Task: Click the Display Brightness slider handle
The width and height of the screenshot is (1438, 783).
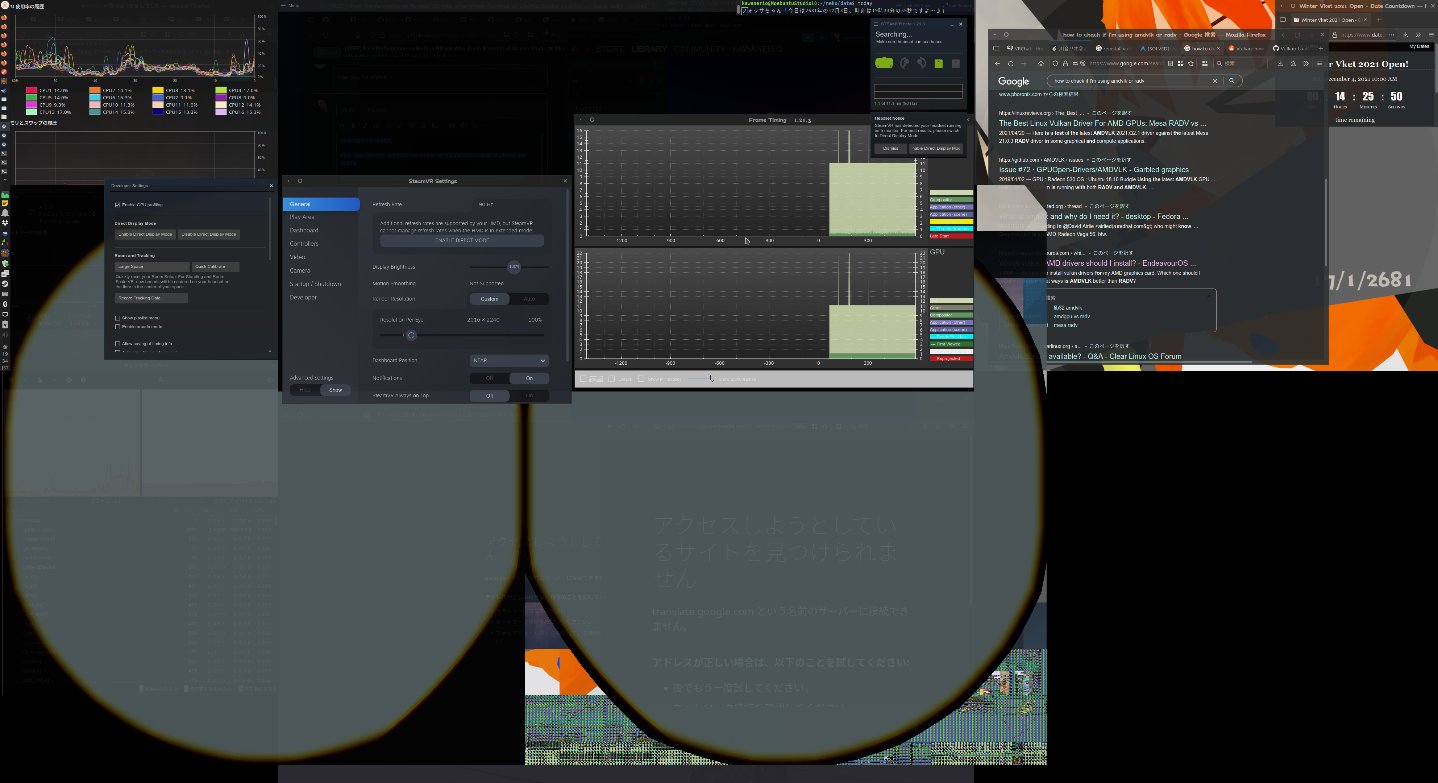Action: click(514, 267)
